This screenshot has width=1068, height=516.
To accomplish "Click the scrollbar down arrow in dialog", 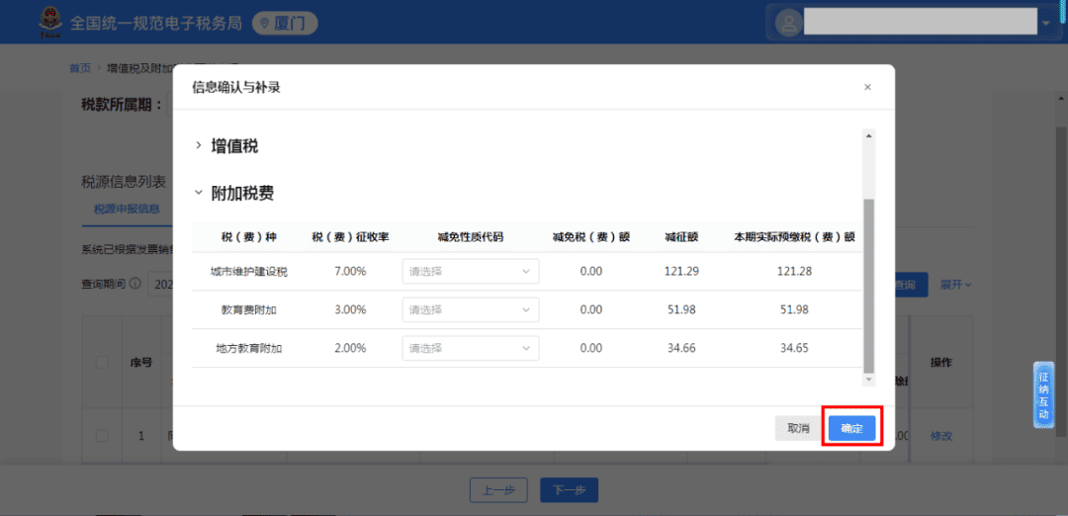I will [869, 380].
